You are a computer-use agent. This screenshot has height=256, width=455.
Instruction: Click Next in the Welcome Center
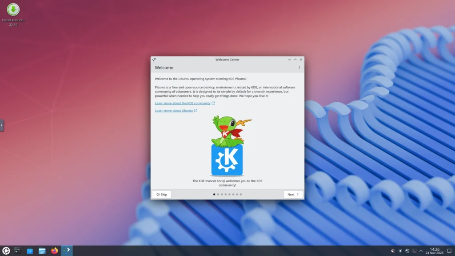[x=293, y=194]
